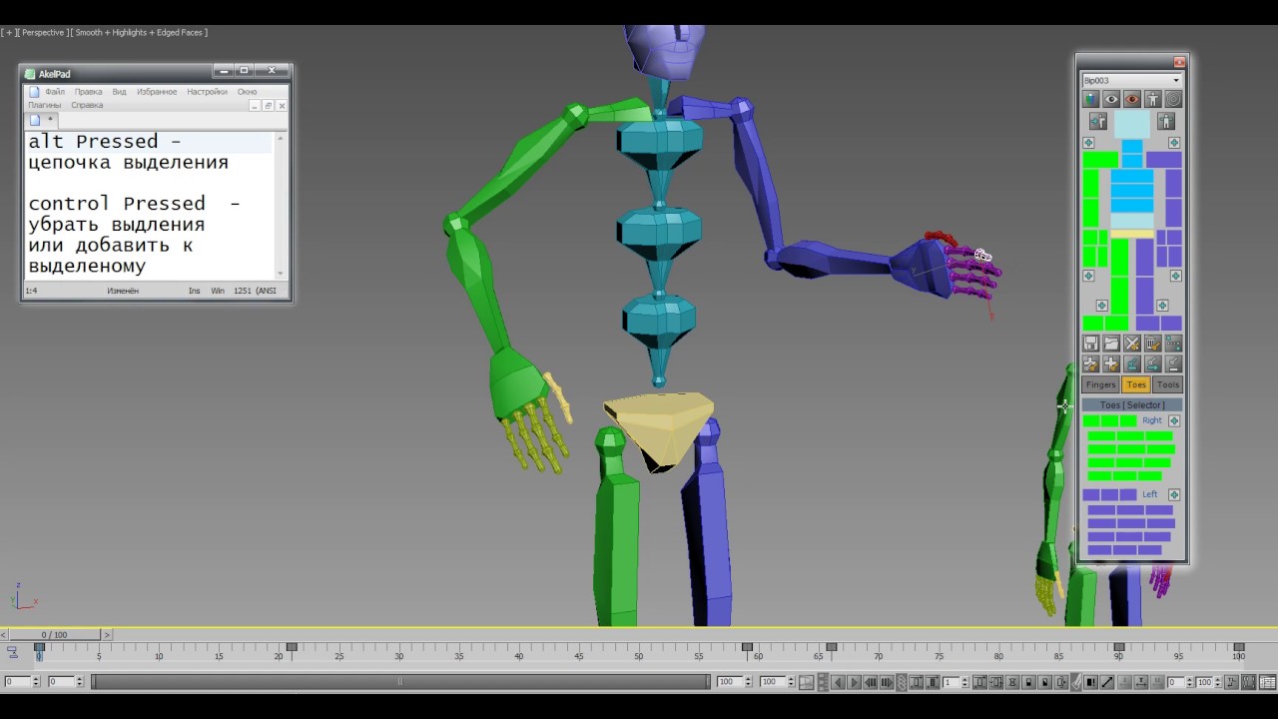This screenshot has height=719, width=1278.
Task: Click the plus button beside green right hand
Action: click(x=1088, y=276)
